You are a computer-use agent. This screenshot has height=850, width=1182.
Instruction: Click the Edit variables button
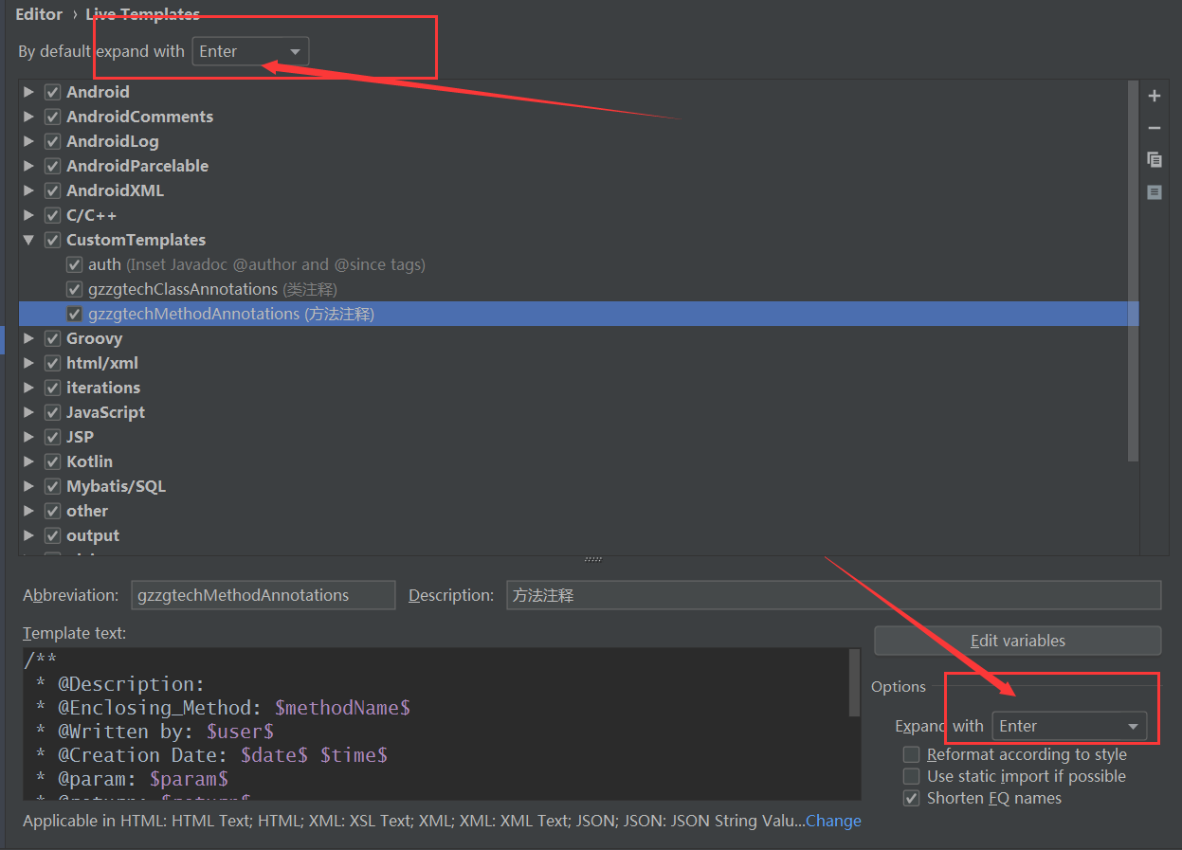point(1017,641)
